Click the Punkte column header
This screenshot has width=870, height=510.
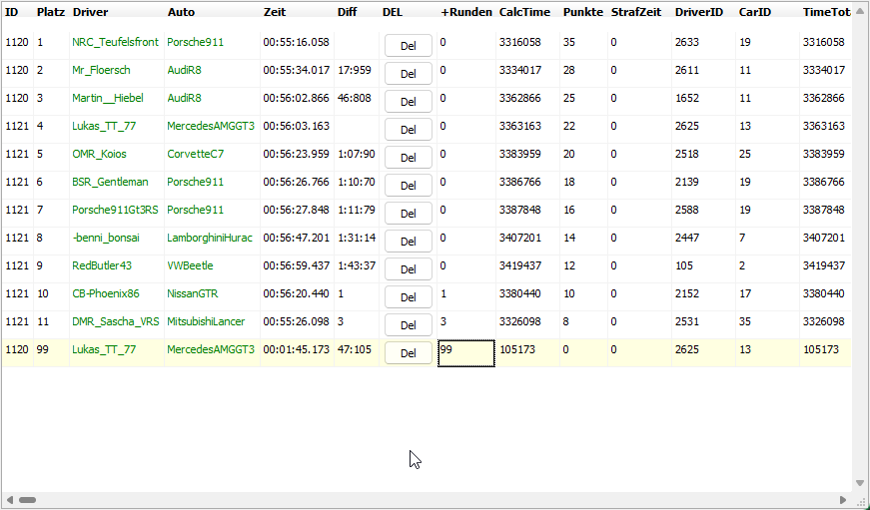(x=582, y=12)
